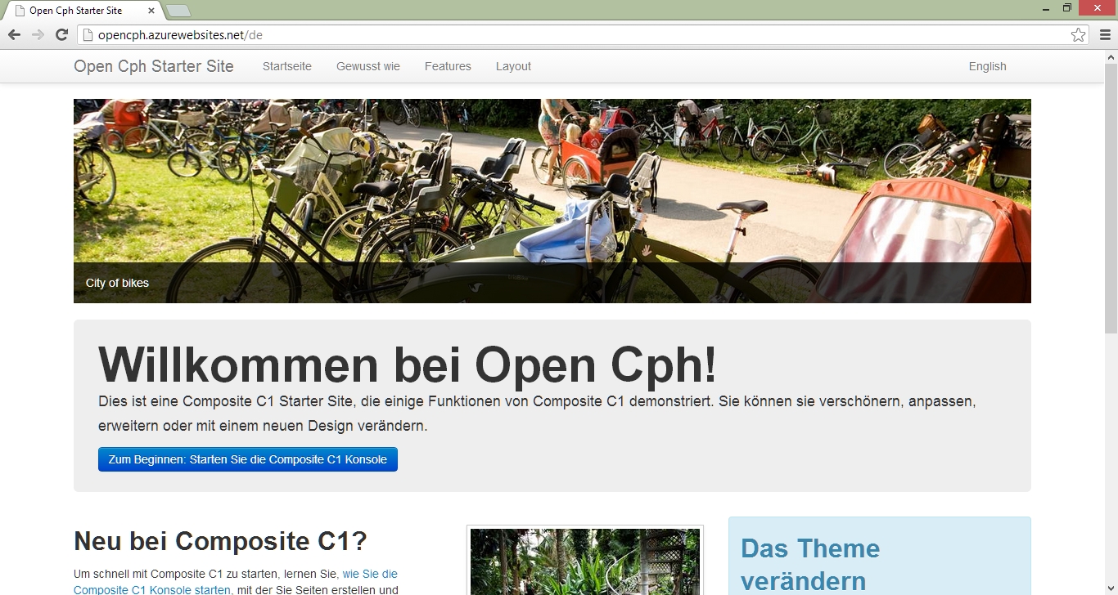Select the Open Cph Starter Site tab
The width and height of the screenshot is (1118, 595).
click(78, 11)
